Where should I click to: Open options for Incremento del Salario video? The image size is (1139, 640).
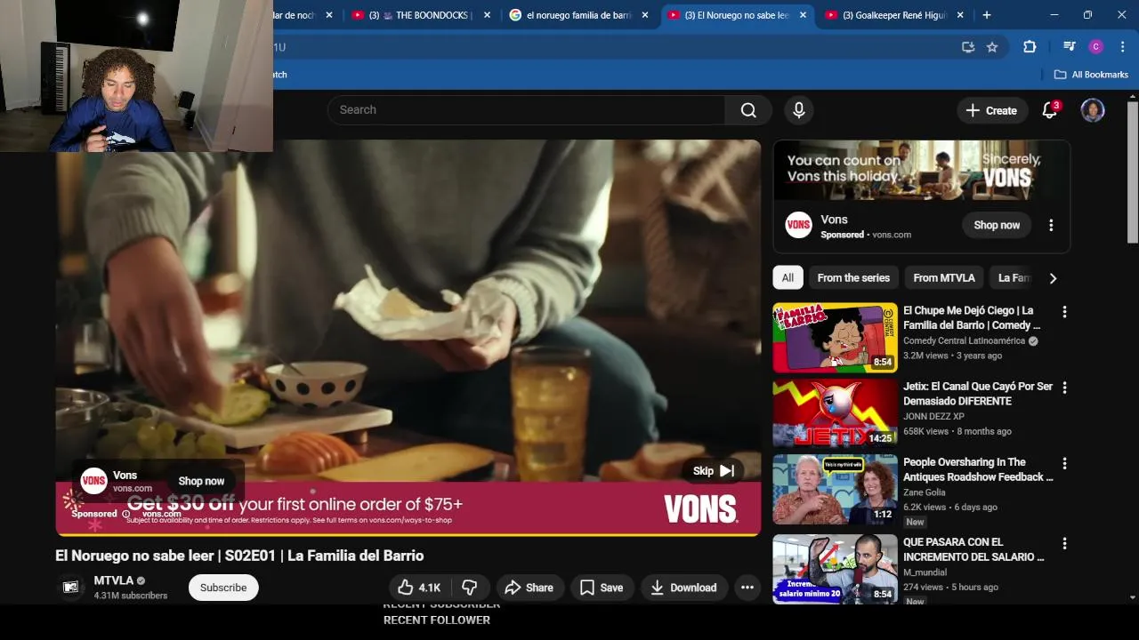[1064, 543]
